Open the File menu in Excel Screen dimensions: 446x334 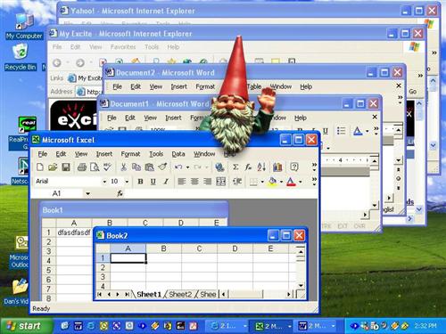[43, 154]
